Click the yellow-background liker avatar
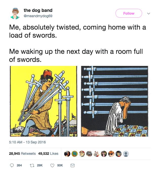 click(x=75, y=154)
